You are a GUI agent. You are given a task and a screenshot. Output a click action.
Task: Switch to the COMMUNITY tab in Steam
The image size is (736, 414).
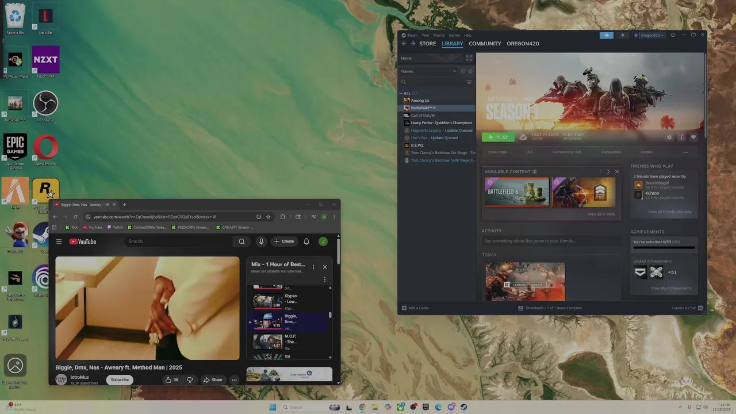(485, 44)
